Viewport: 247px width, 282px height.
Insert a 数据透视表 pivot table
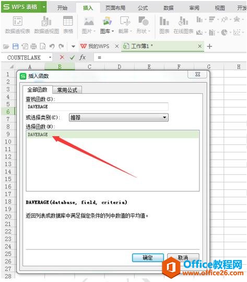17,25
